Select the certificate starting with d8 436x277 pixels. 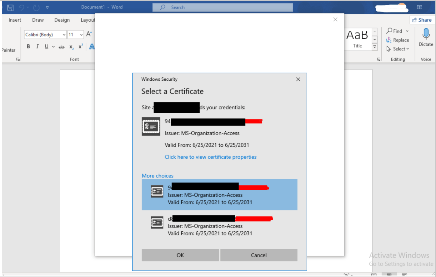[x=219, y=226]
